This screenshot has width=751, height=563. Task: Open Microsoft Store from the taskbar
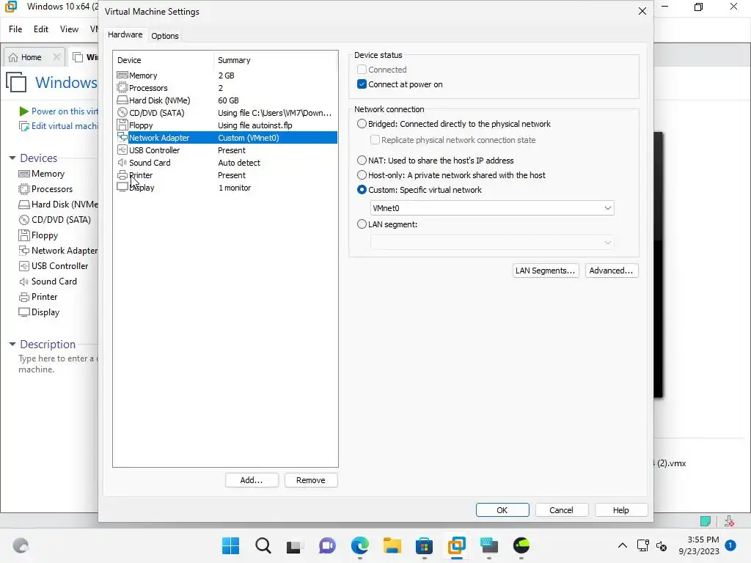click(x=424, y=545)
